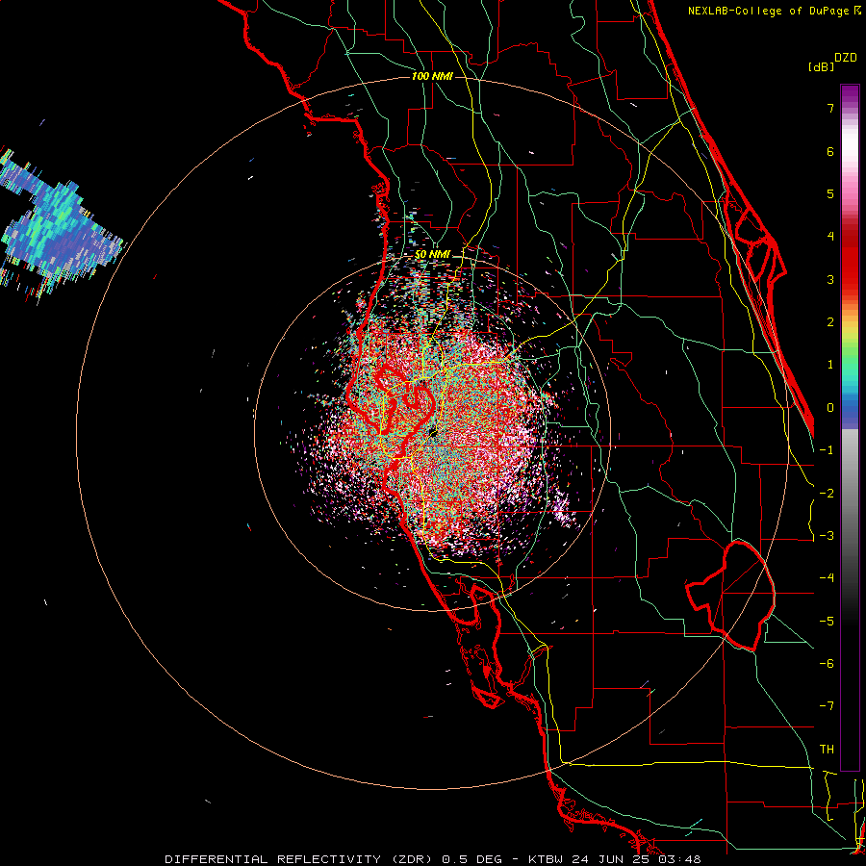The image size is (866, 866).
Task: Click the 0 value on the color scale
Action: (830, 408)
